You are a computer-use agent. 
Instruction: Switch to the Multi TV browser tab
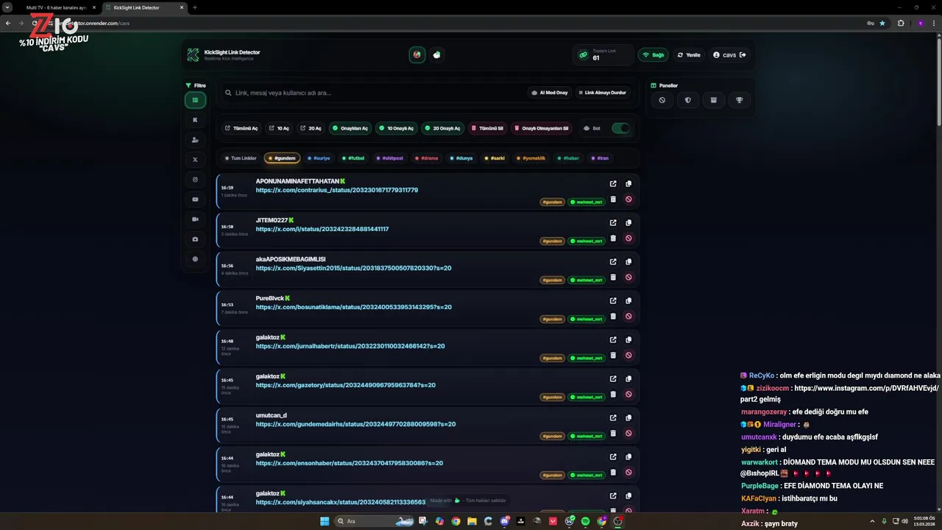[x=57, y=7]
